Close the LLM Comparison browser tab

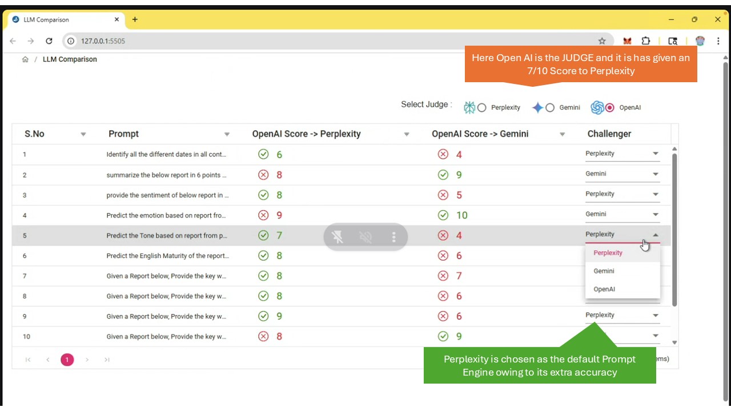117,19
